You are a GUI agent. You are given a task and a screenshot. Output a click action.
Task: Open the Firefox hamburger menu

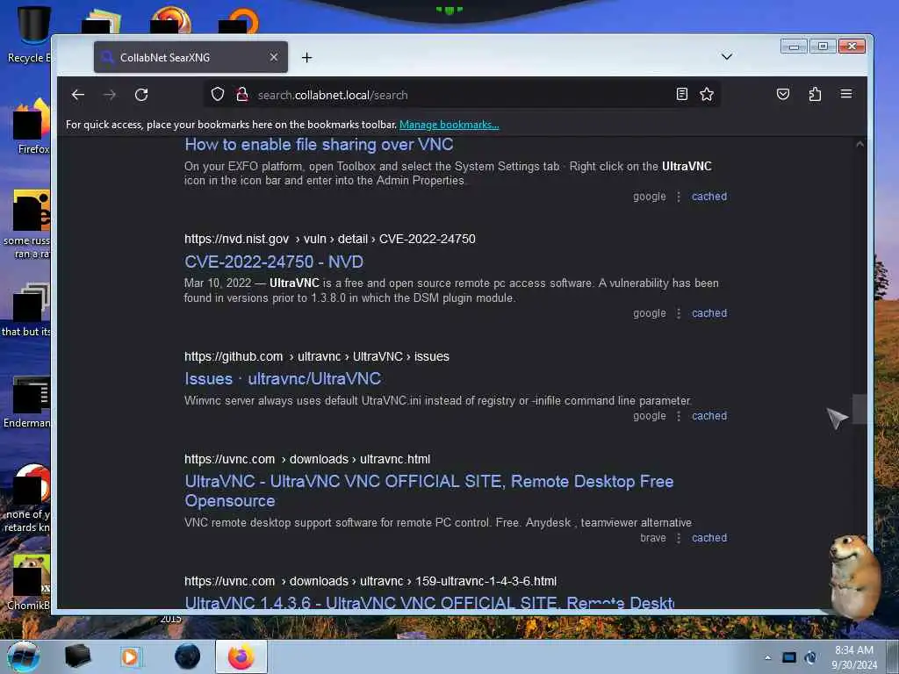point(846,94)
